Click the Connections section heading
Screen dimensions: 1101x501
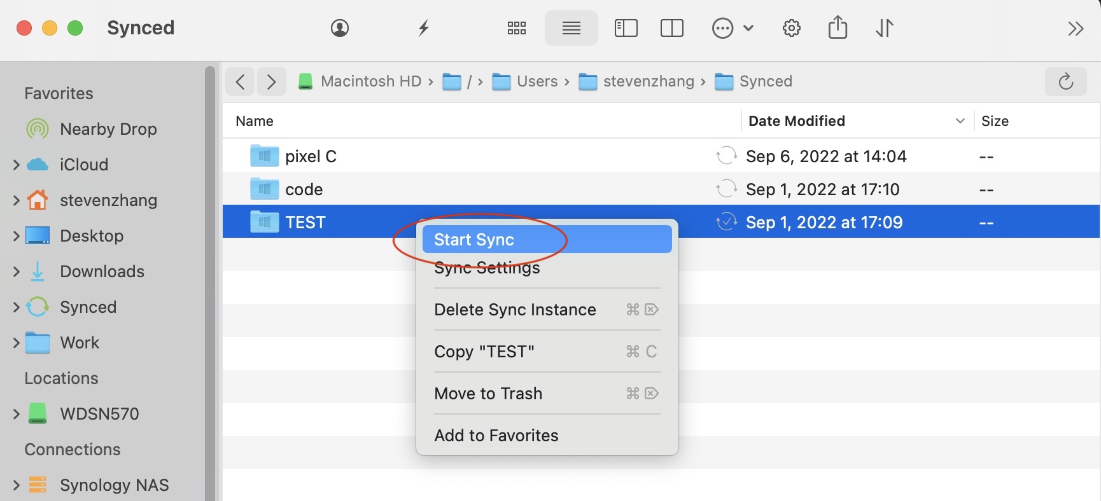tap(73, 450)
